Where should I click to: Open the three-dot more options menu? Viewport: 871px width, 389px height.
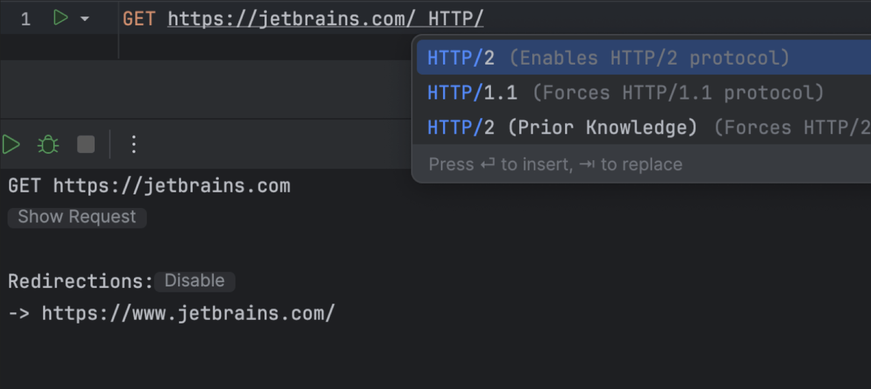click(x=134, y=145)
